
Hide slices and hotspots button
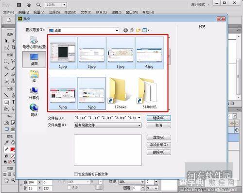point(6,129)
